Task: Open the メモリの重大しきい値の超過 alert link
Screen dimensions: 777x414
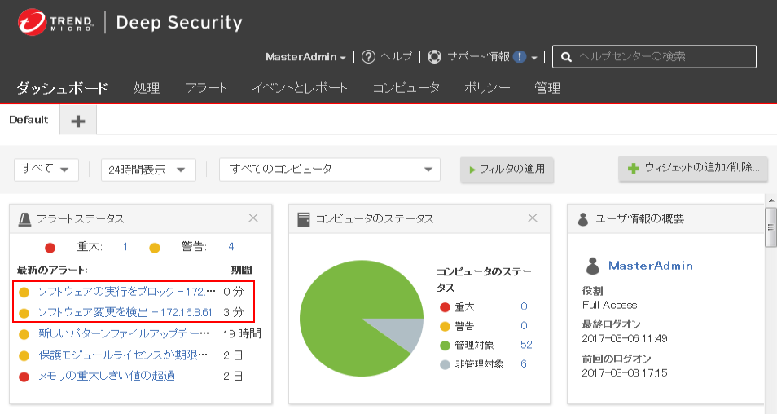Action: click(107, 376)
